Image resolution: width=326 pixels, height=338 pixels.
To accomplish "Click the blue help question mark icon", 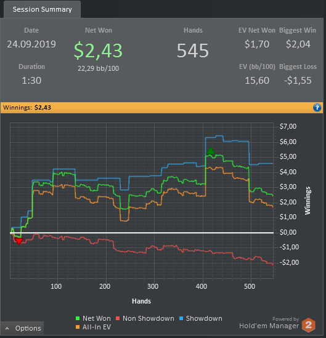I will coord(317,108).
